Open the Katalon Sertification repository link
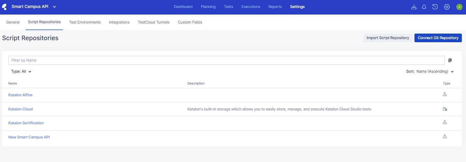 coord(26,123)
